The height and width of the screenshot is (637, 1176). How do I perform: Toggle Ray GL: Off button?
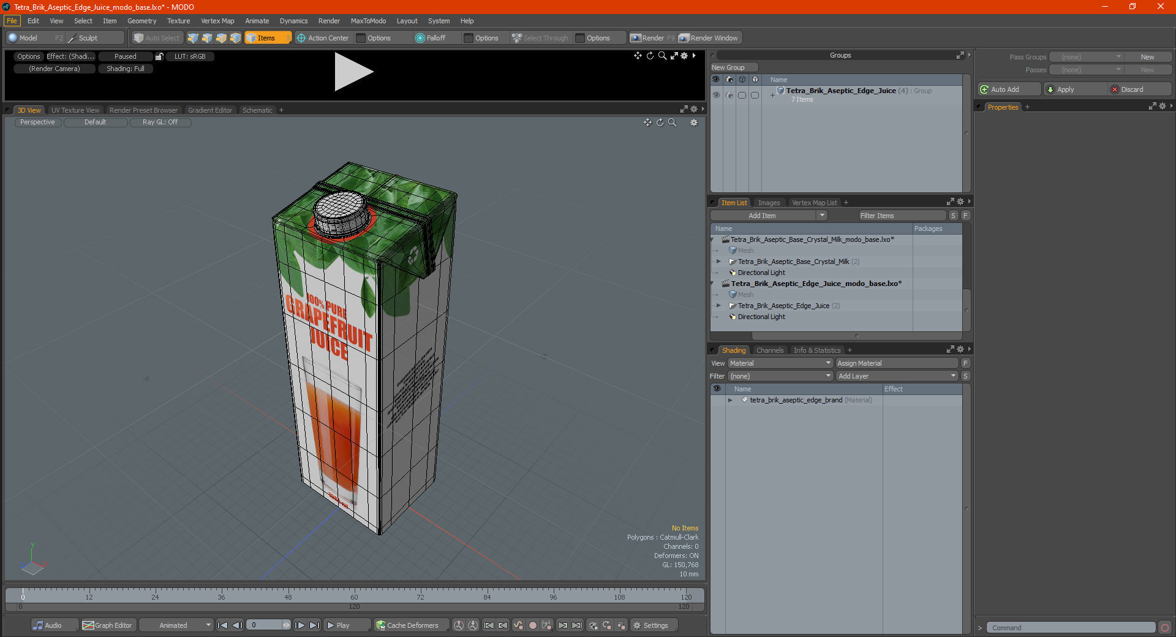coord(160,123)
